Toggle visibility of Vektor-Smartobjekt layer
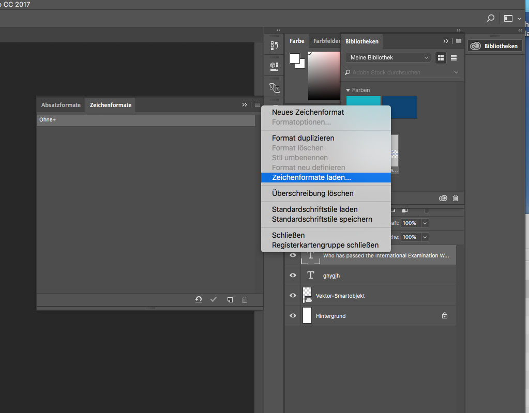 293,296
